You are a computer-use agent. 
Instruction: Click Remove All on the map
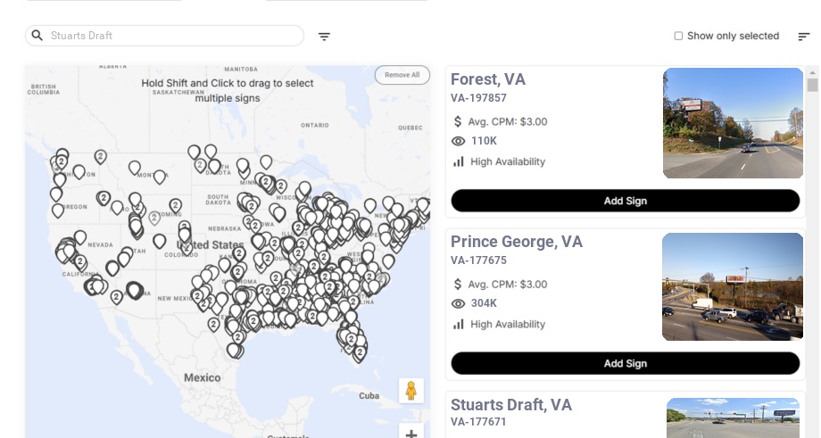[x=402, y=75]
